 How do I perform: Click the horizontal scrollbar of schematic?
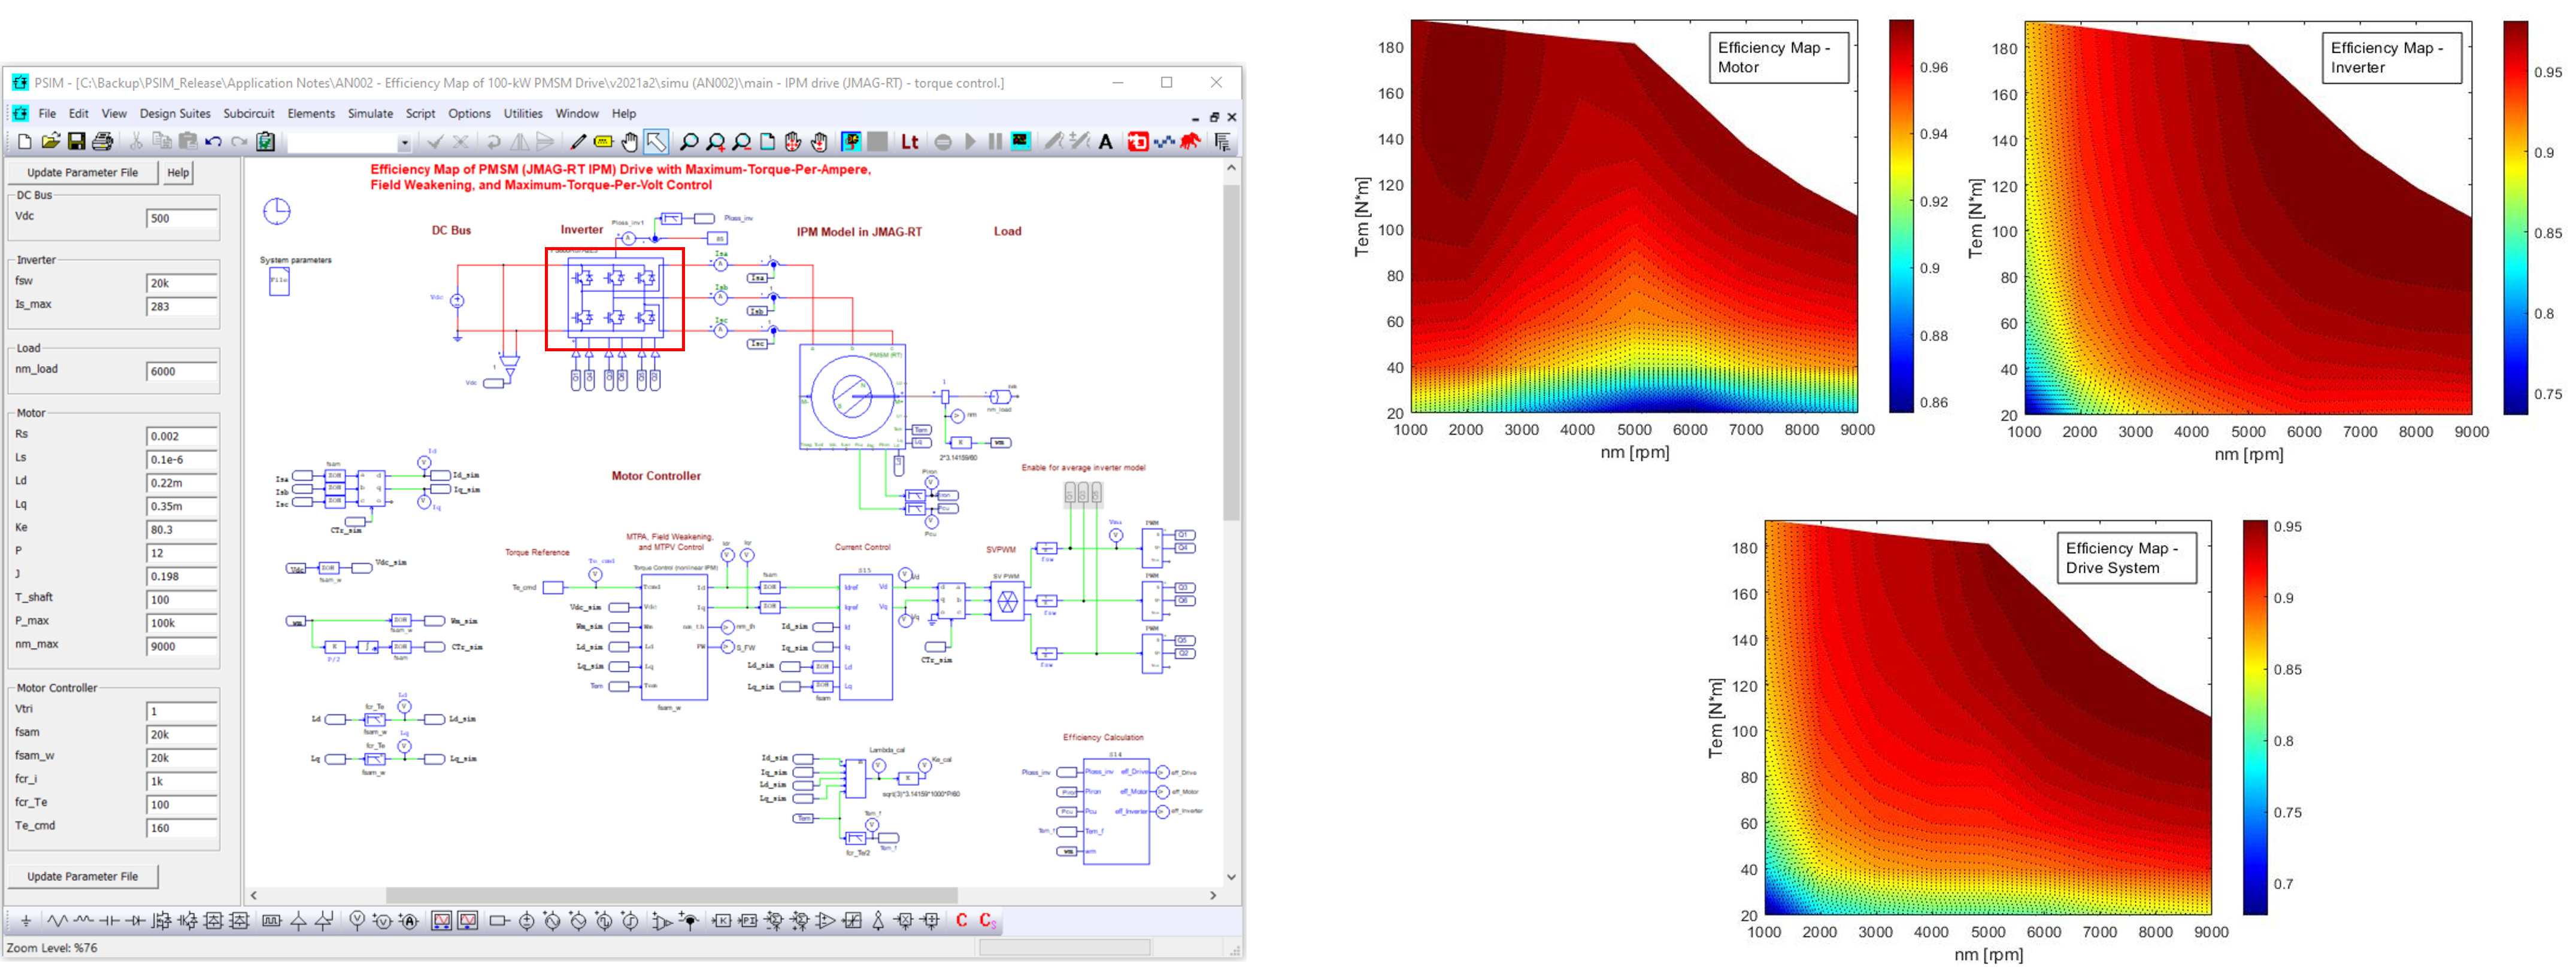click(x=672, y=896)
